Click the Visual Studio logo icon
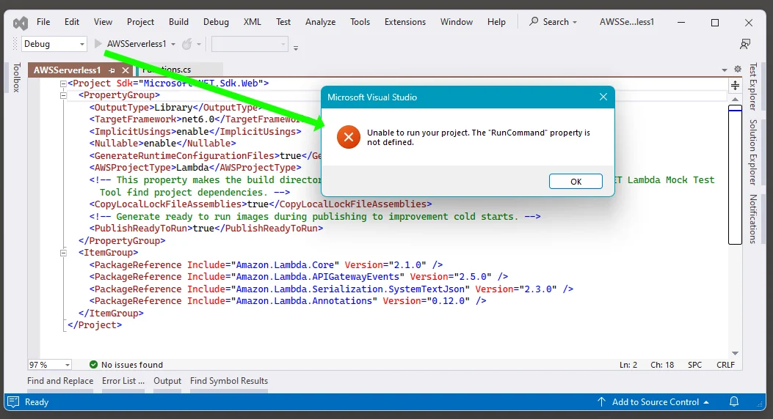This screenshot has width=773, height=419. tap(21, 23)
